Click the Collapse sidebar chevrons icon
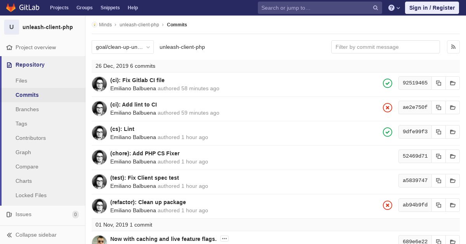The height and width of the screenshot is (244, 466). click(x=9, y=235)
